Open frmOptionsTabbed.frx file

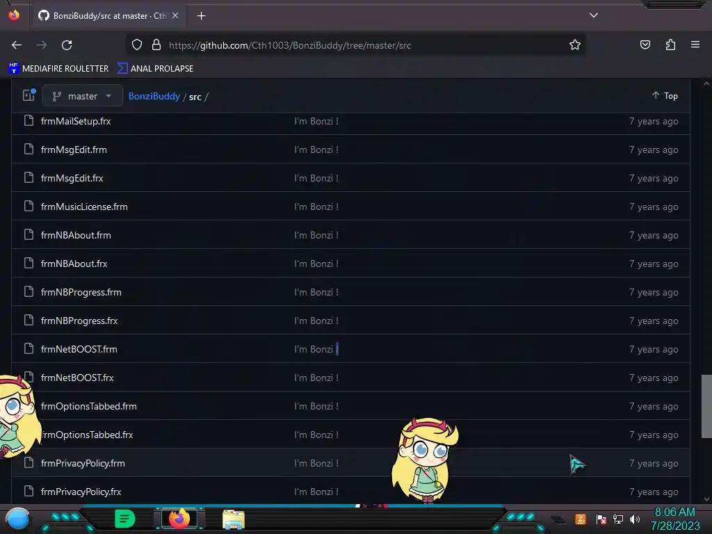(87, 435)
